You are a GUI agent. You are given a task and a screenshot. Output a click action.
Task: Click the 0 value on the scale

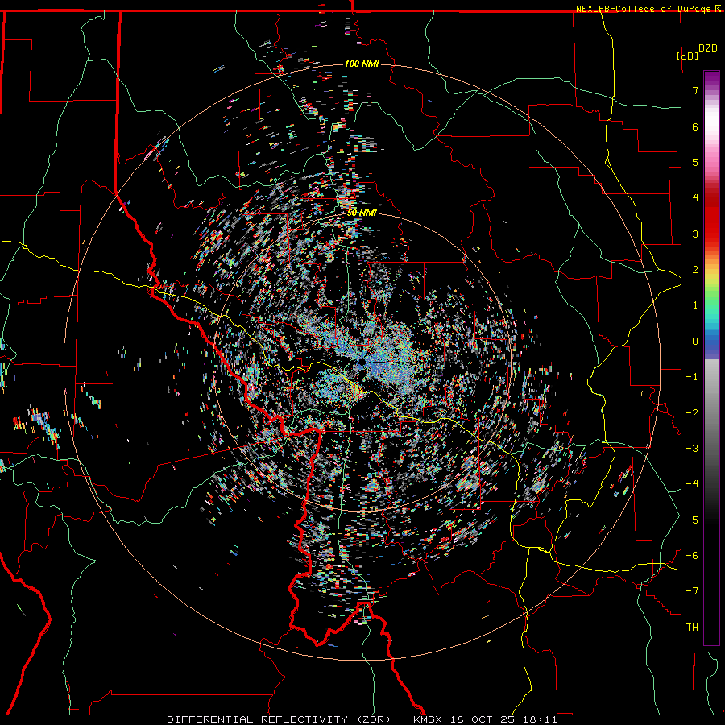tap(695, 342)
